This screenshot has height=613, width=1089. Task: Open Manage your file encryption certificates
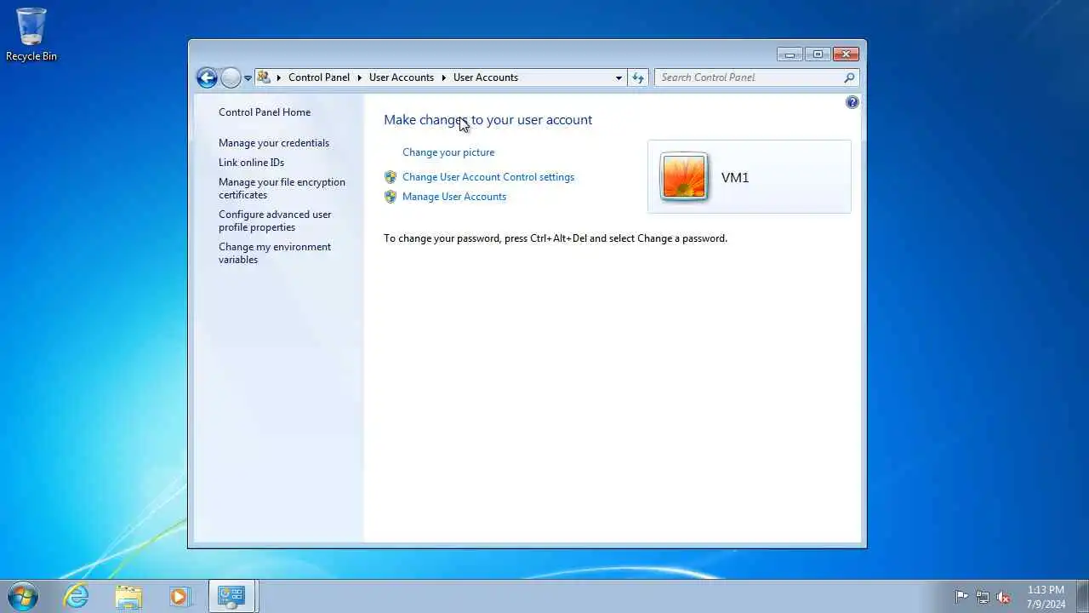click(282, 188)
